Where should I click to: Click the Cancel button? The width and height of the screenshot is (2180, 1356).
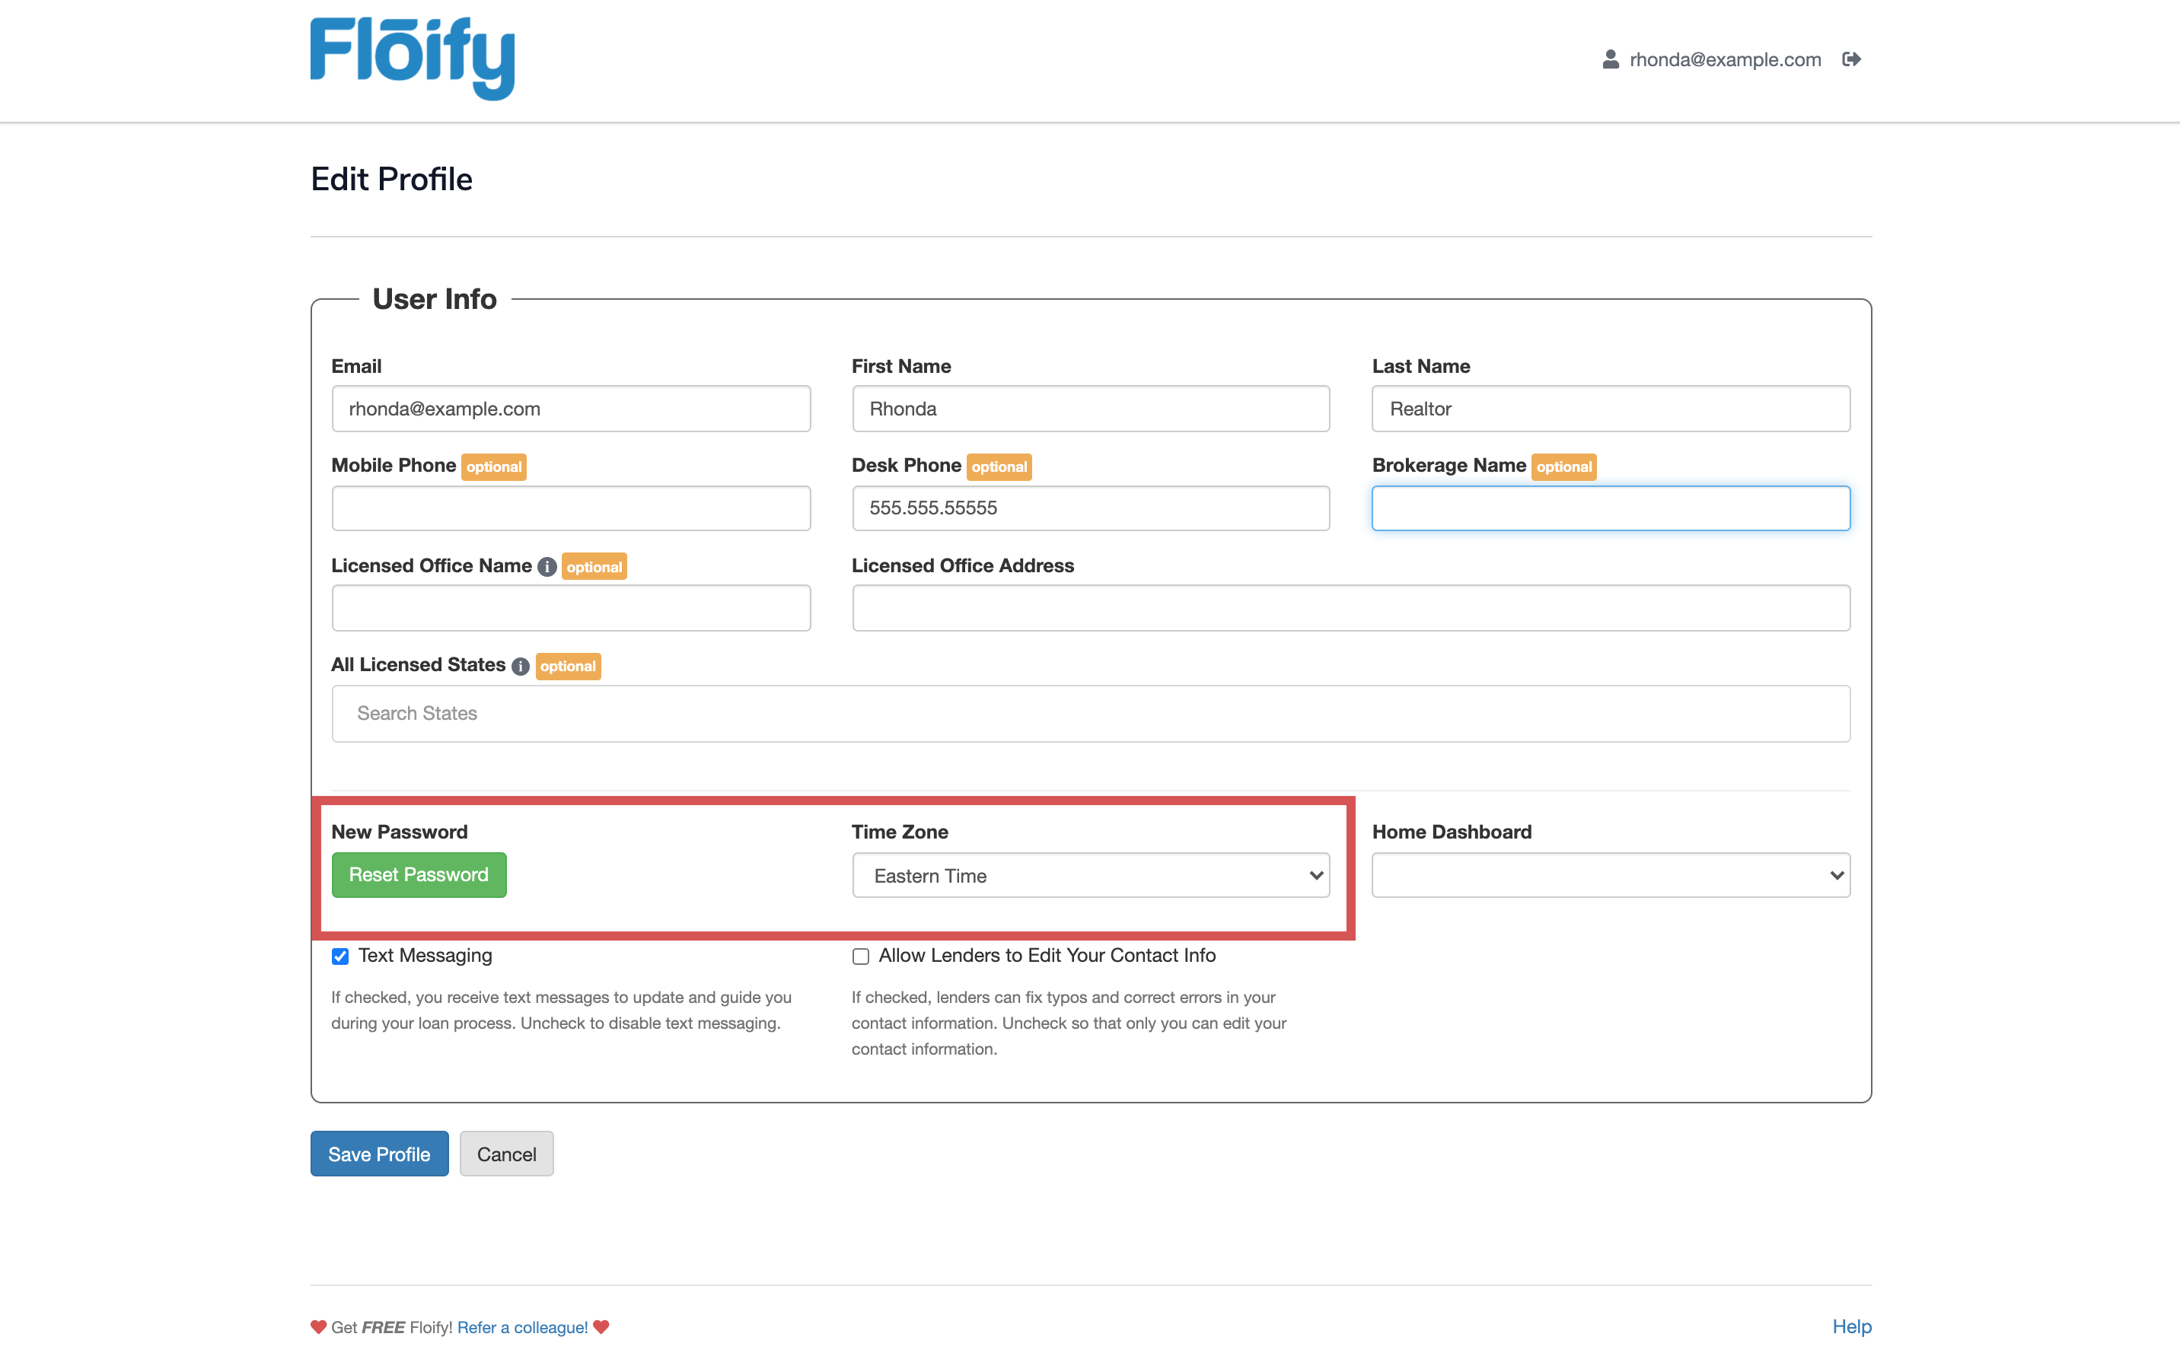click(x=506, y=1154)
